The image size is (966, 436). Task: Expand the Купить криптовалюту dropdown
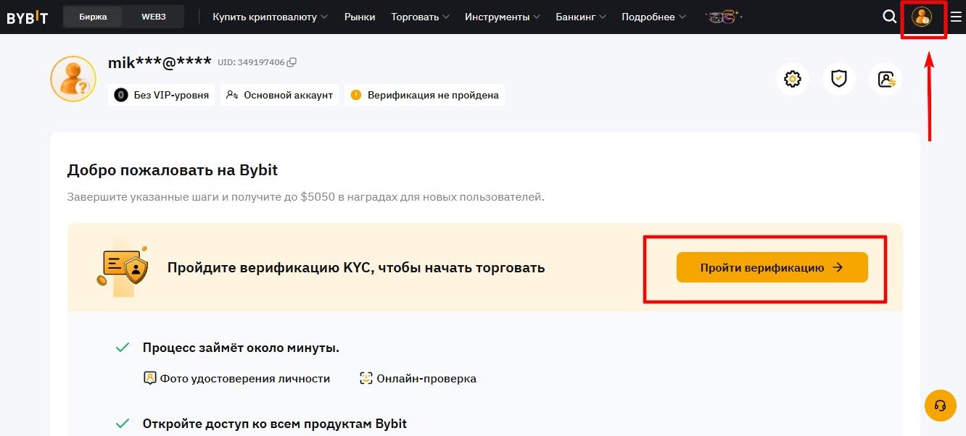[270, 17]
